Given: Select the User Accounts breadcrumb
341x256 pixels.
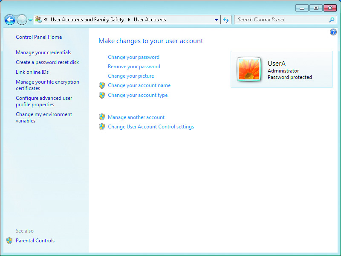Looking at the screenshot, I should [150, 20].
